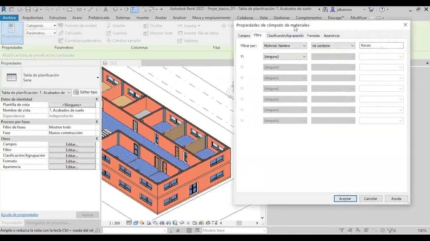Click Aceptar button in the dialog

pyautogui.click(x=345, y=199)
